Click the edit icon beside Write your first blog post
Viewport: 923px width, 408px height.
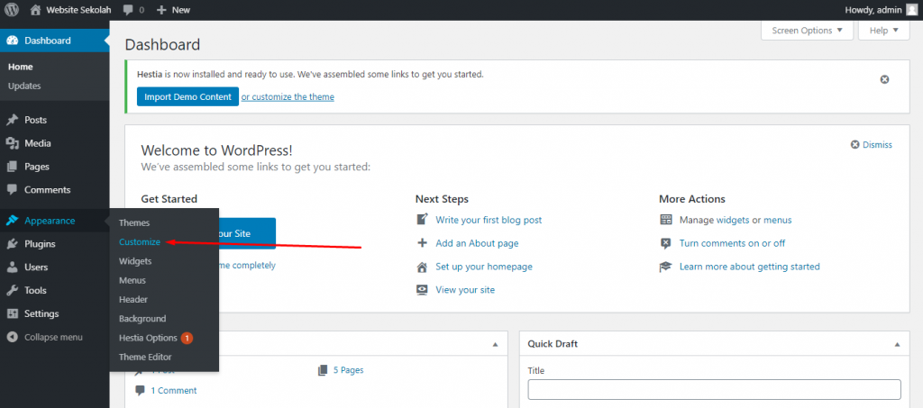[x=422, y=219]
